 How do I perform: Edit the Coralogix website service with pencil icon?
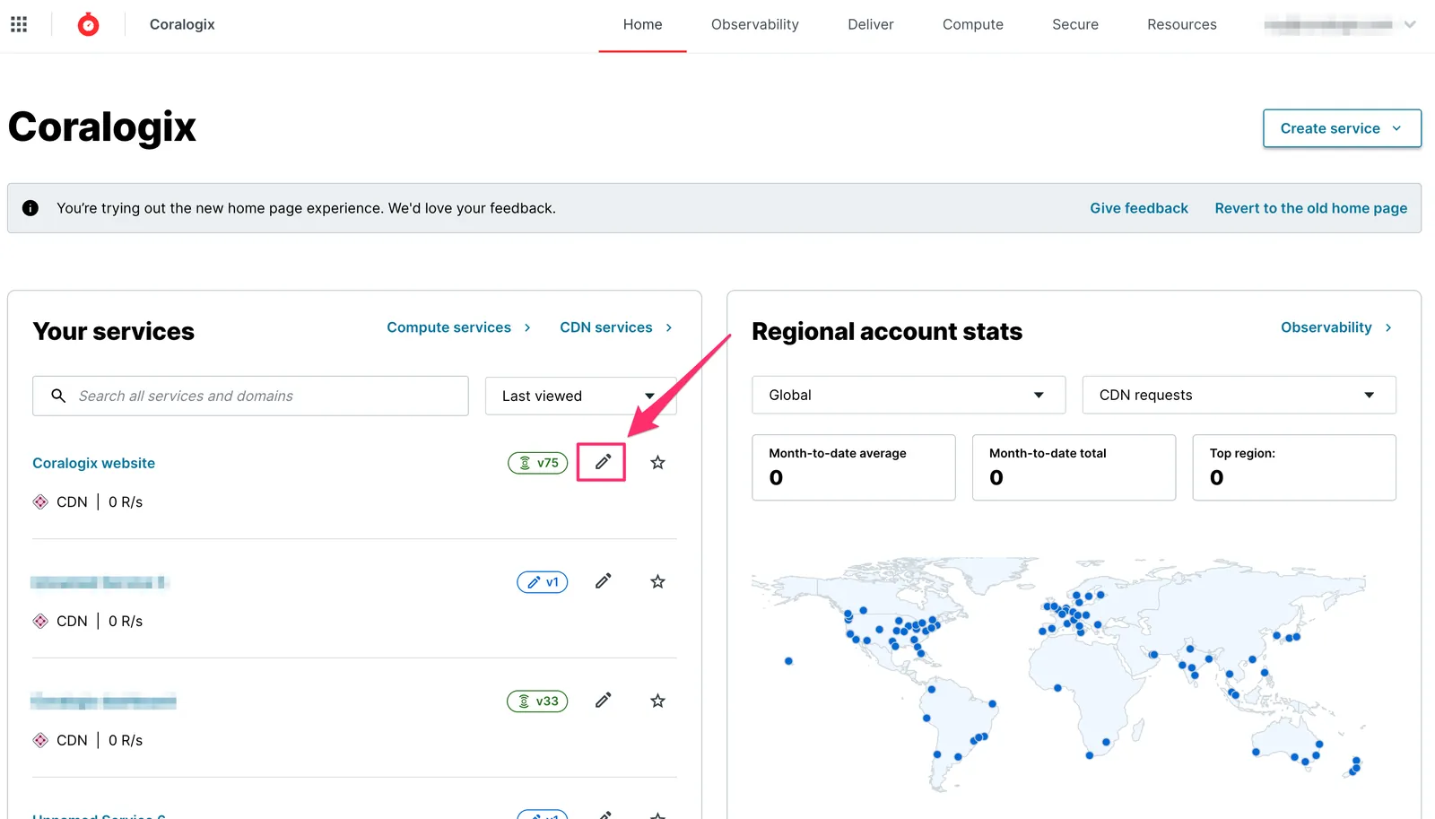point(603,462)
